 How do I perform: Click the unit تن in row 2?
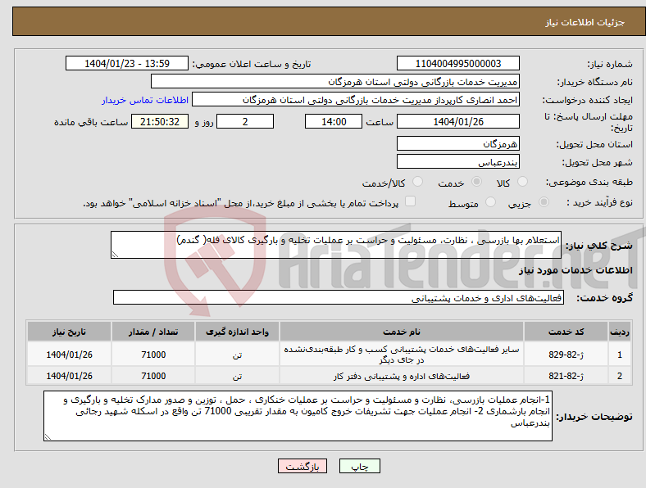coord(237,376)
